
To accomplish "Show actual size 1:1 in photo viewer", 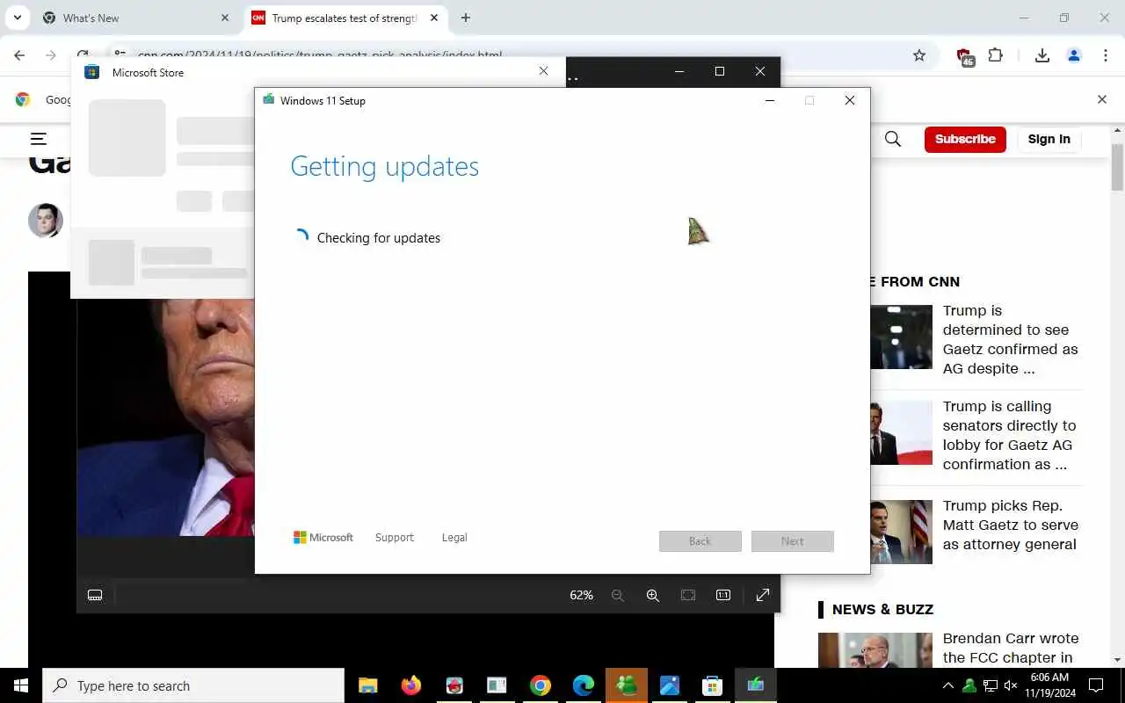I will [723, 595].
